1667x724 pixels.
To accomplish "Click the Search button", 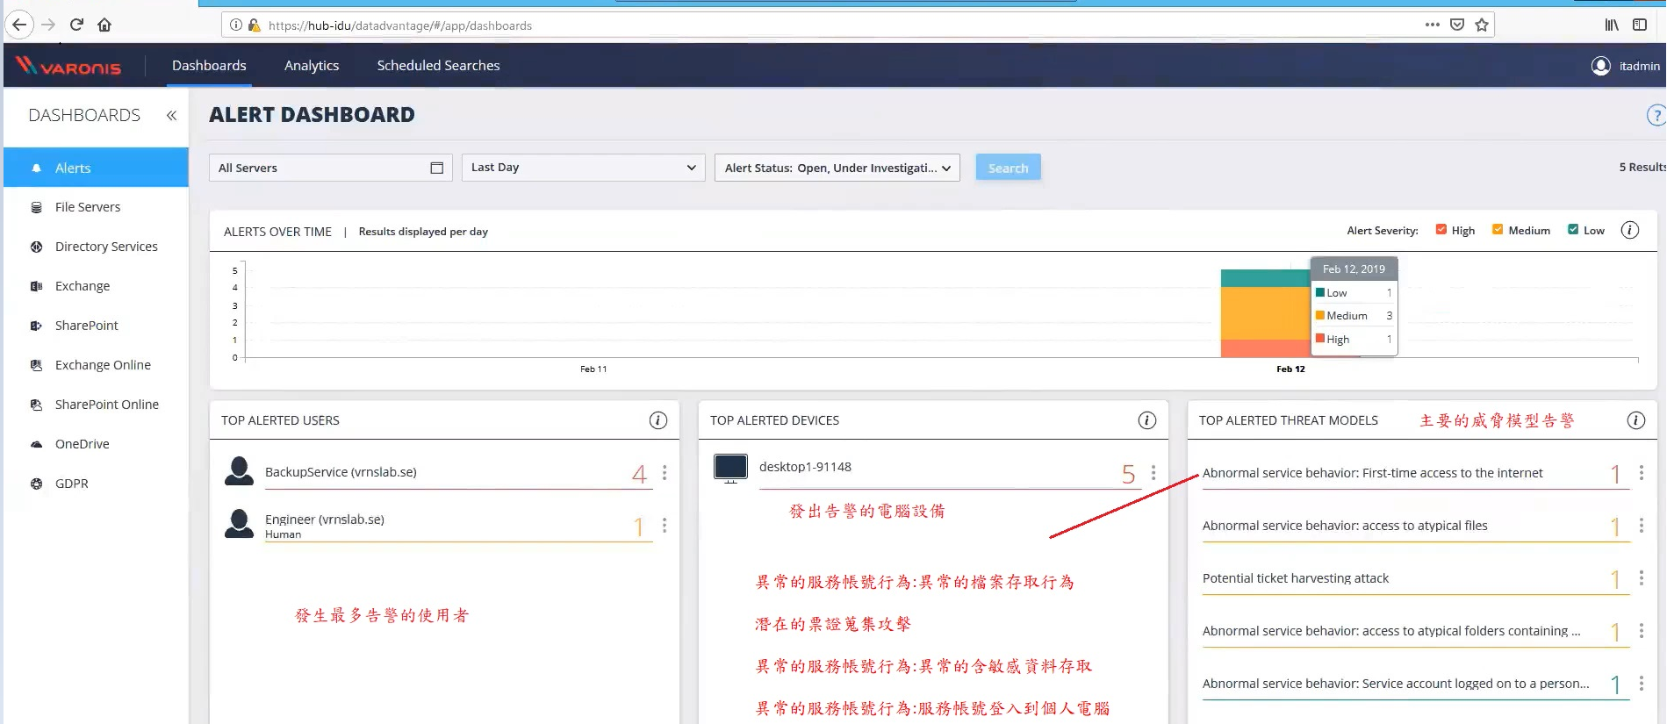I will point(1008,168).
